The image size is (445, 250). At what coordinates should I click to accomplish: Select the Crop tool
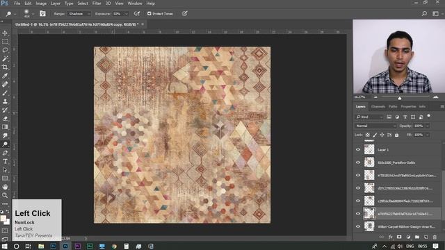(x=5, y=67)
